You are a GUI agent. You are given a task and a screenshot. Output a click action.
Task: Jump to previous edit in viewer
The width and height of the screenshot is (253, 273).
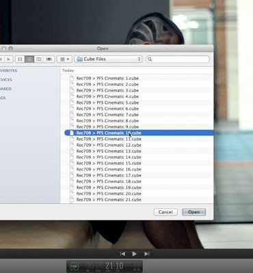click(x=122, y=254)
